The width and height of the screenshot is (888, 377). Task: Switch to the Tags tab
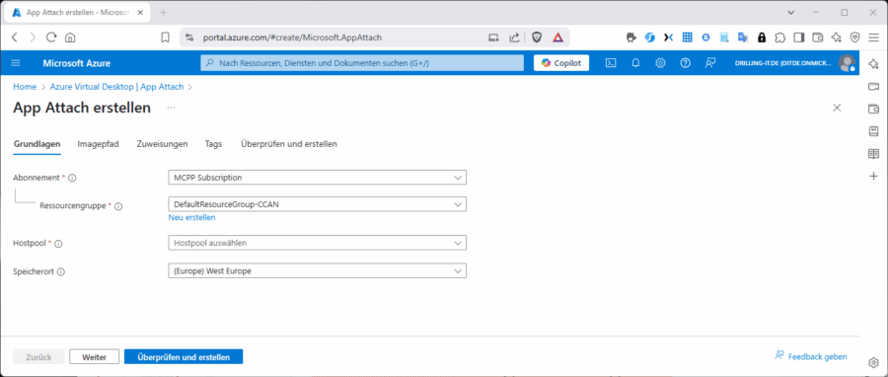[213, 144]
